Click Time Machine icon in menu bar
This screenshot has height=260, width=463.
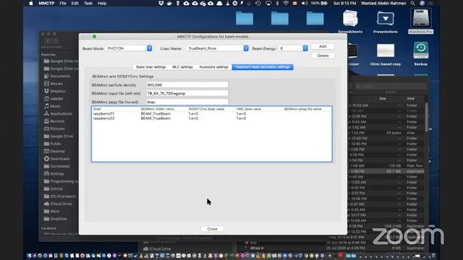pos(258,3)
